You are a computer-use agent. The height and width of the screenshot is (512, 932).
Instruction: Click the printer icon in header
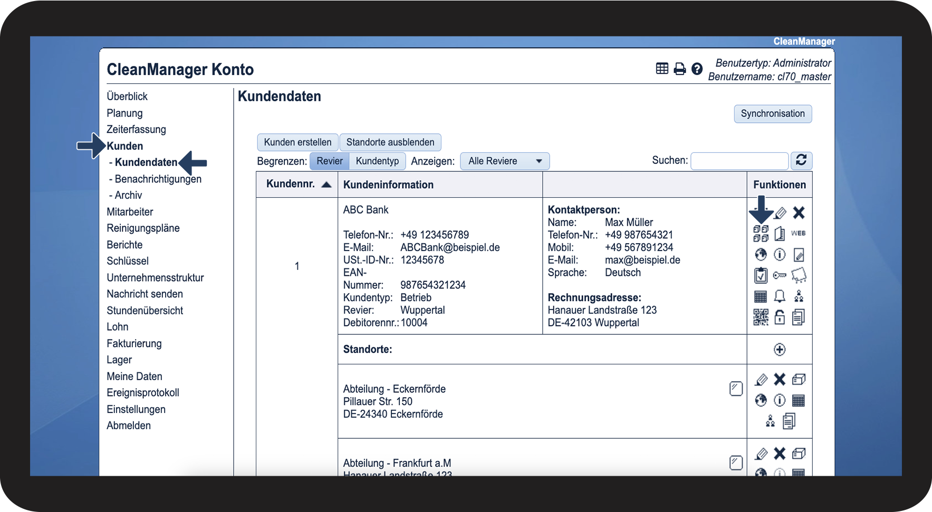(680, 69)
